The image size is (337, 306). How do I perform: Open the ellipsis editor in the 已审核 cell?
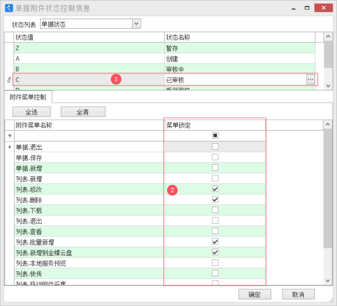click(310, 79)
